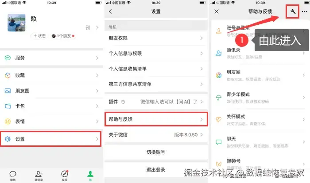Tap the wrench repair tool icon
Image resolution: width=310 pixels, height=183 pixels.
pos(293,11)
